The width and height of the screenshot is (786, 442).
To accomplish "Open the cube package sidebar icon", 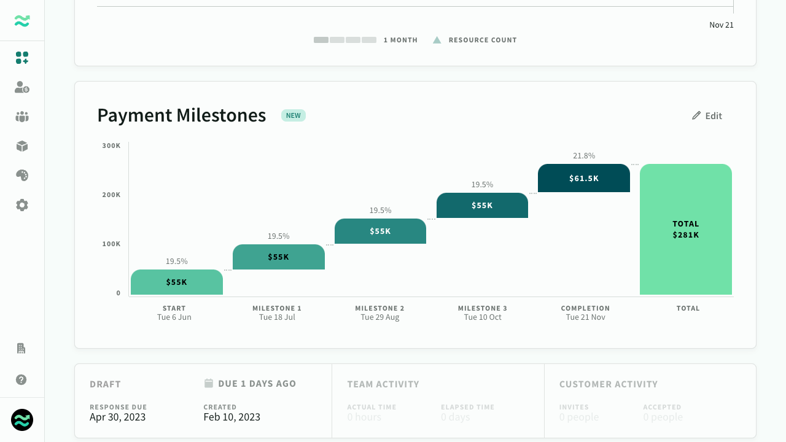I will pos(22,146).
